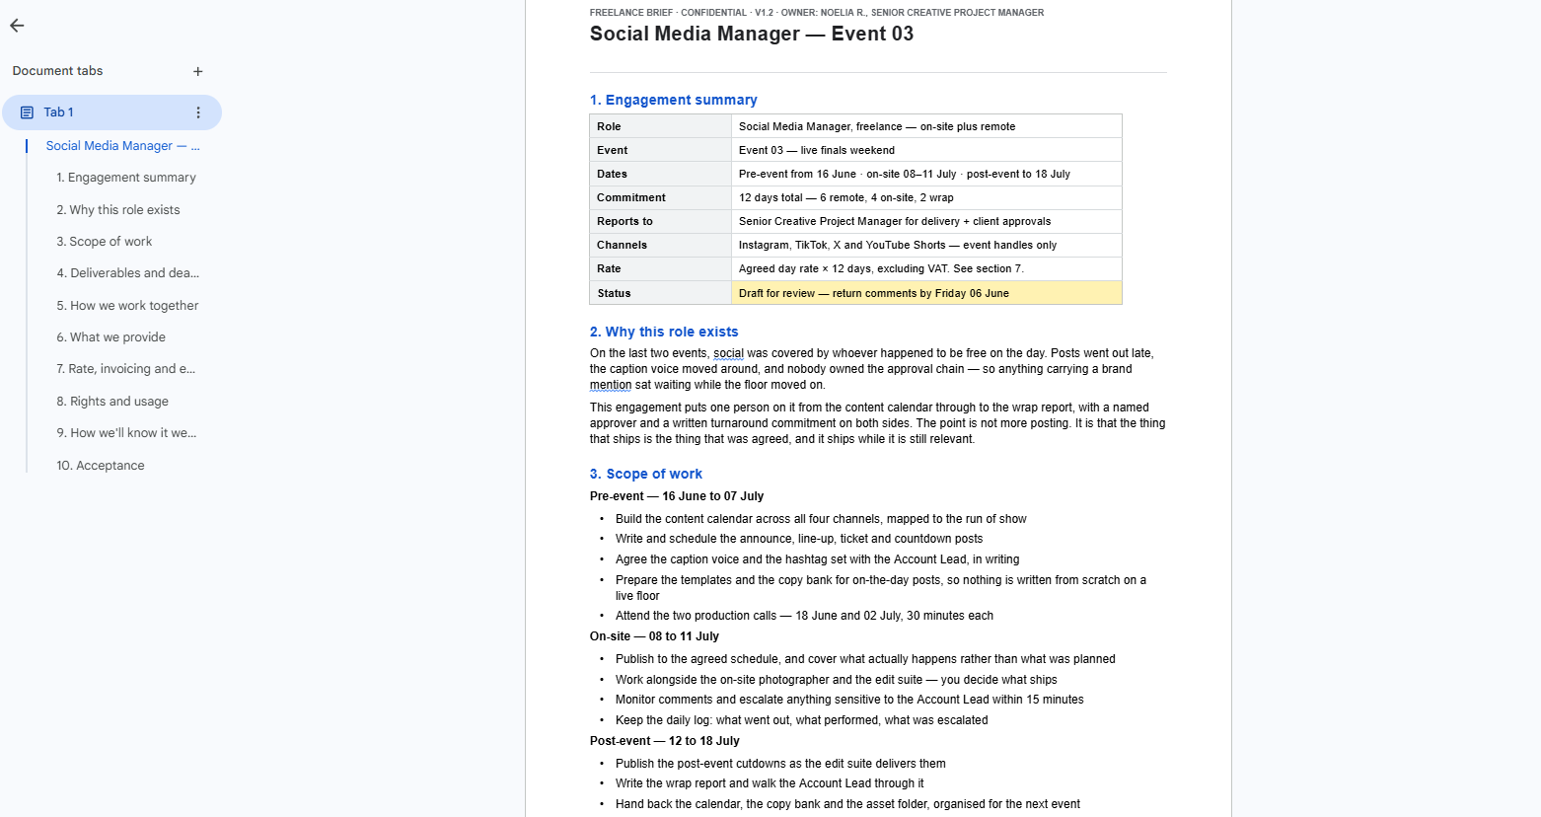Select Tab 1 in document tabs
This screenshot has height=817, width=1541.
point(111,112)
